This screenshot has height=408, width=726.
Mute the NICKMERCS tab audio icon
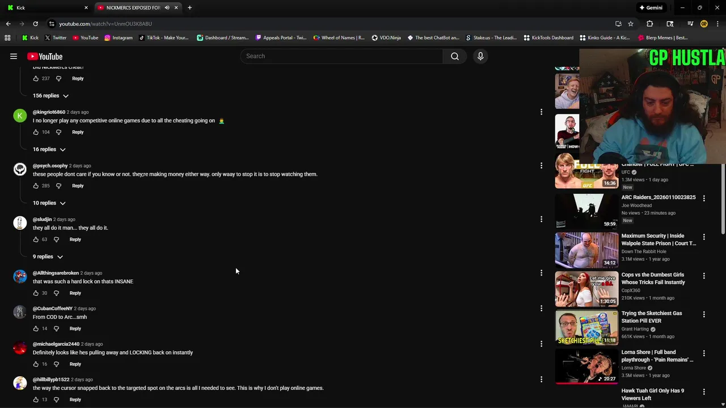[x=167, y=7]
